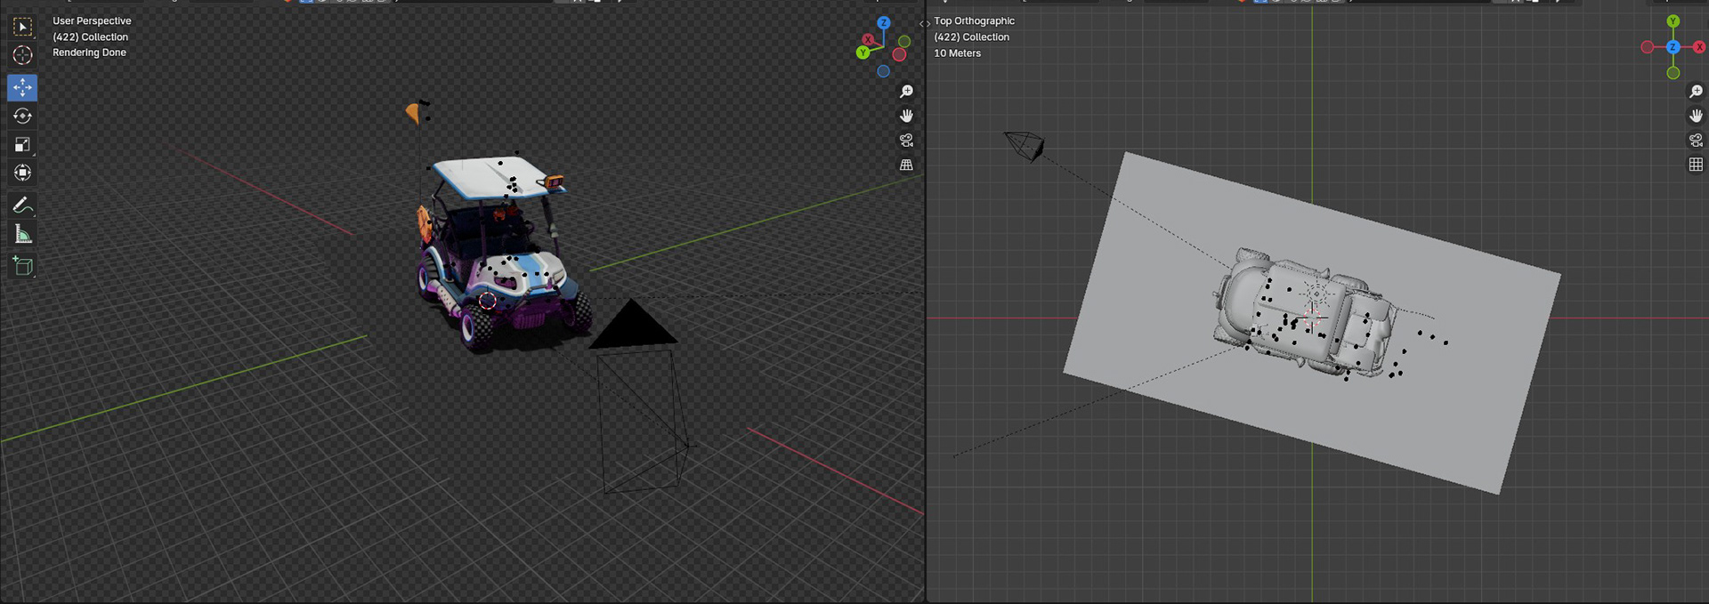Toggle camera view in top orthographic viewport

click(x=1696, y=141)
